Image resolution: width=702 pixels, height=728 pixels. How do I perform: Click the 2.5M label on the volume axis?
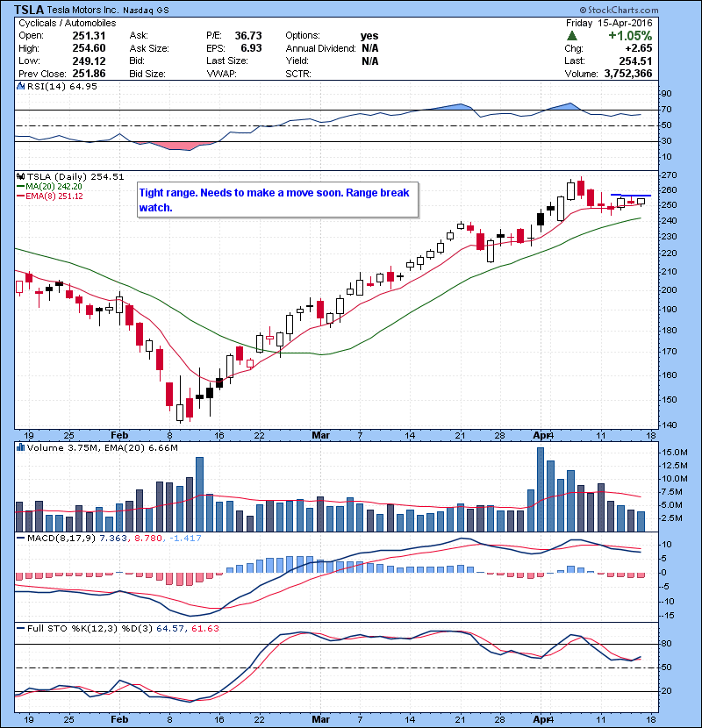pos(671,518)
